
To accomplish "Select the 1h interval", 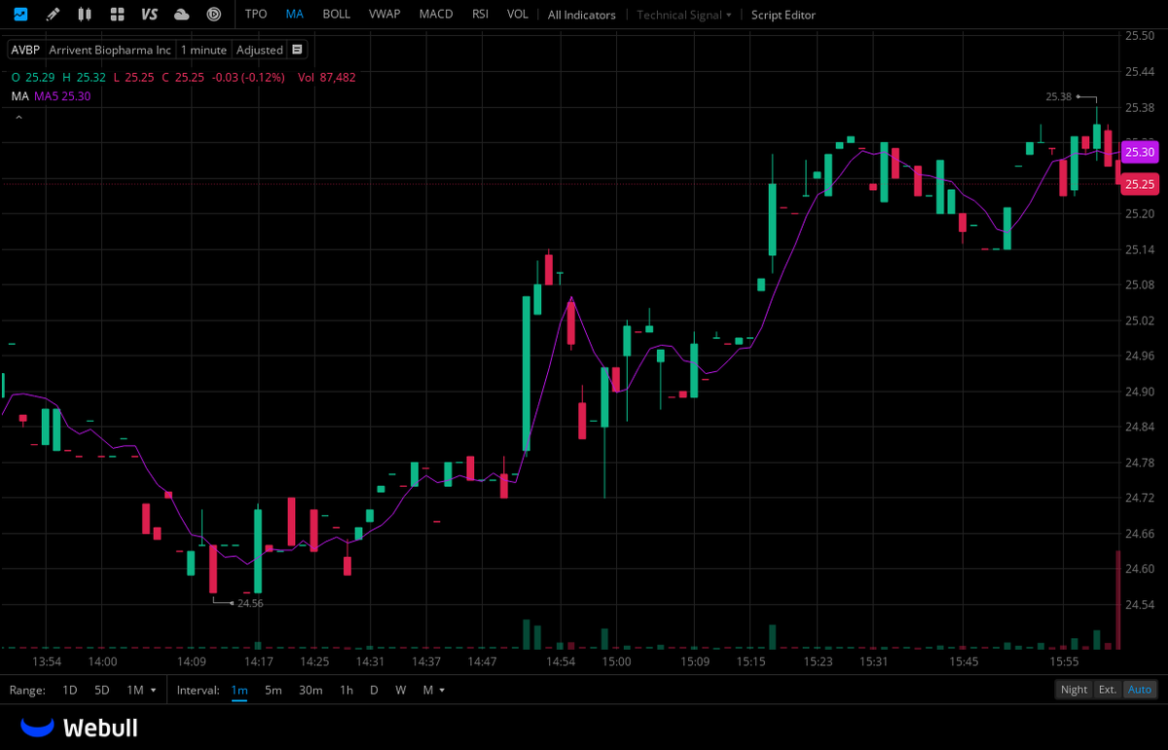I will (347, 690).
